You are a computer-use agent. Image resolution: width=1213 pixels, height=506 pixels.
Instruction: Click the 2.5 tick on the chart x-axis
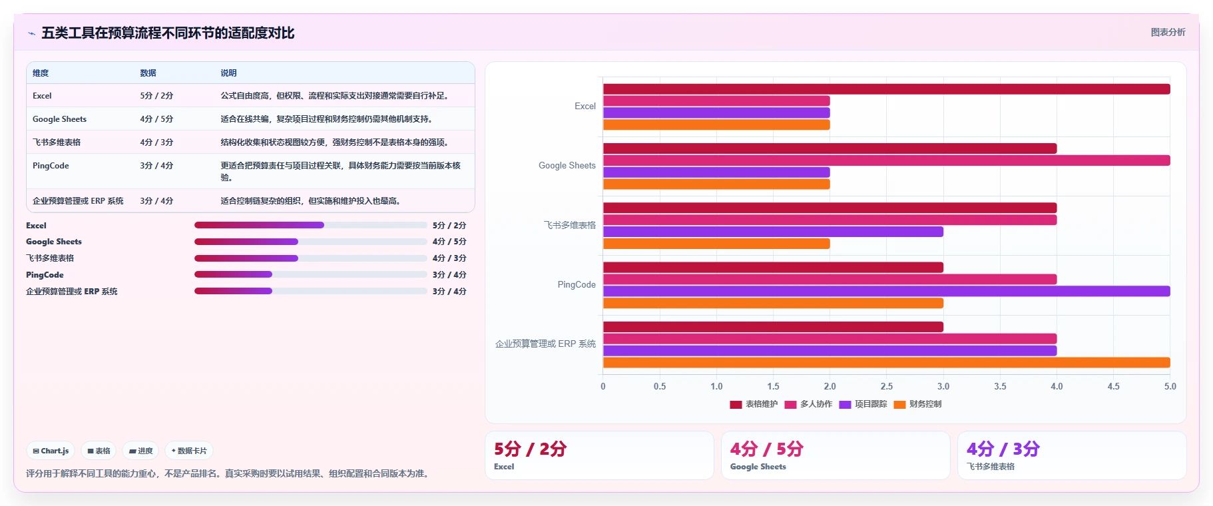click(x=886, y=386)
